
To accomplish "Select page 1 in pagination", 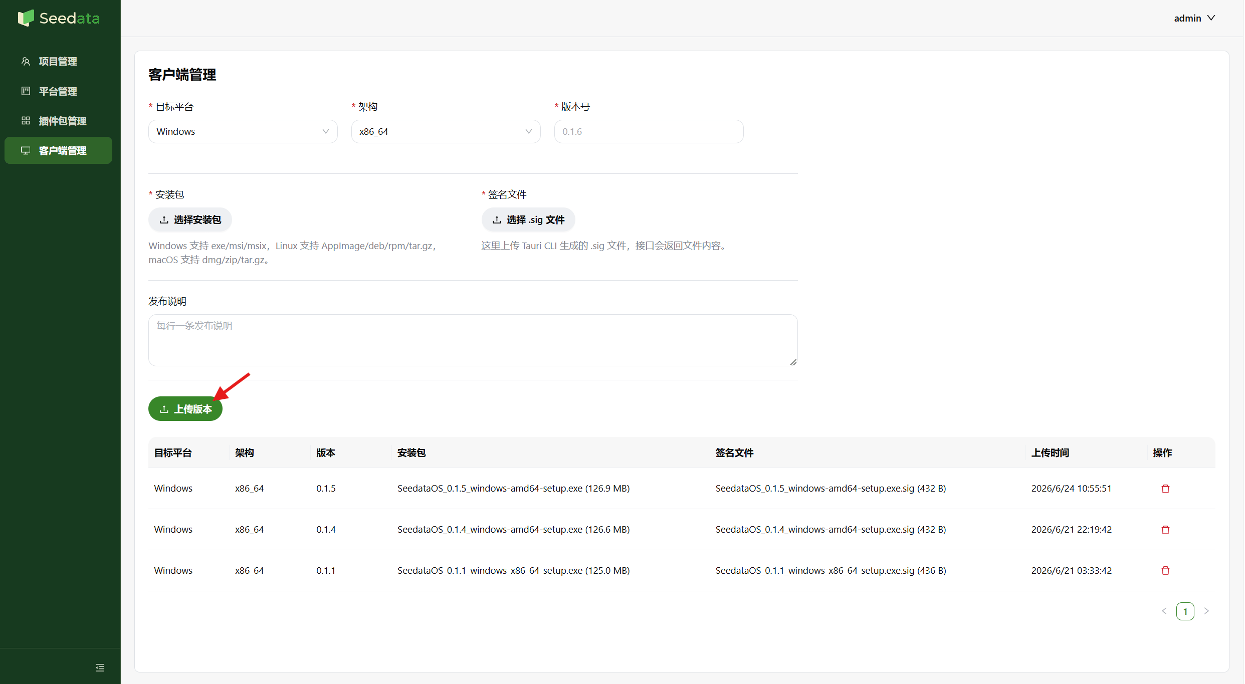I will point(1185,611).
